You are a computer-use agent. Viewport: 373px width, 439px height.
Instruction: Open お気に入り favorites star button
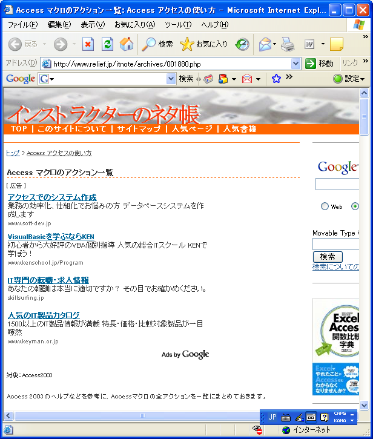203,44
